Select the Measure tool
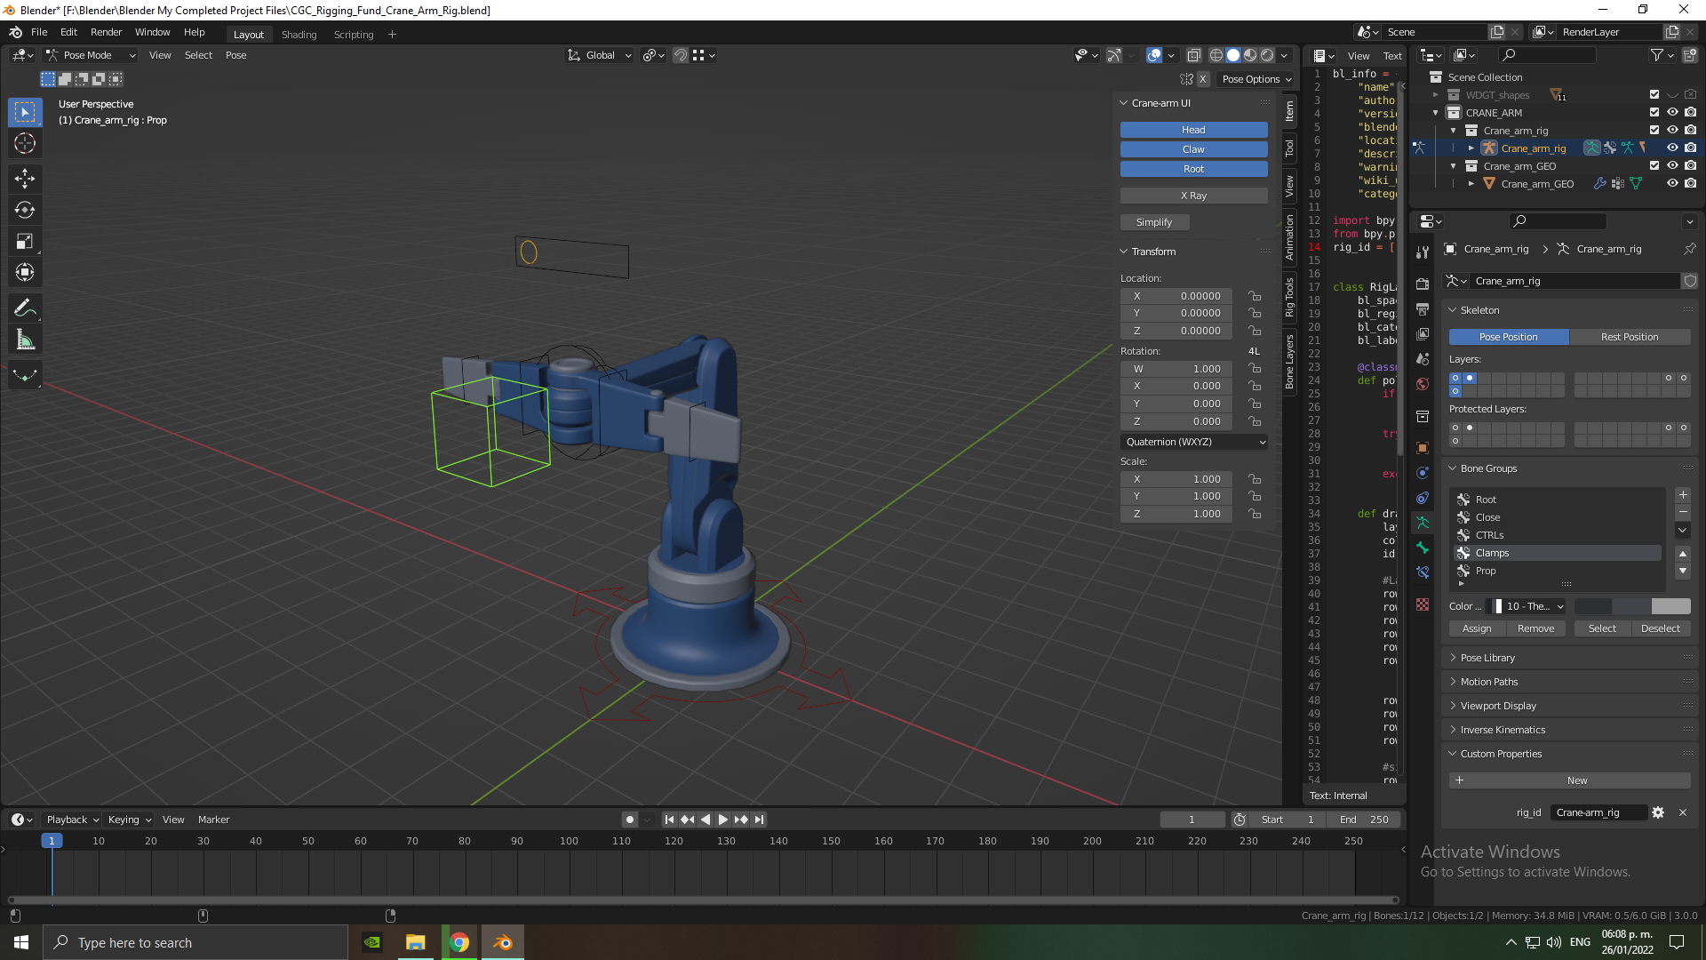1706x960 pixels. tap(25, 340)
